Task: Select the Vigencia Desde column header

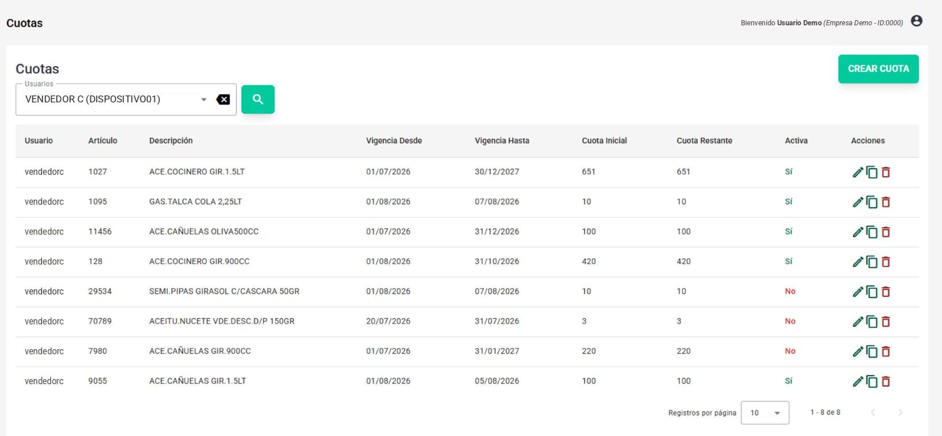Action: point(394,141)
